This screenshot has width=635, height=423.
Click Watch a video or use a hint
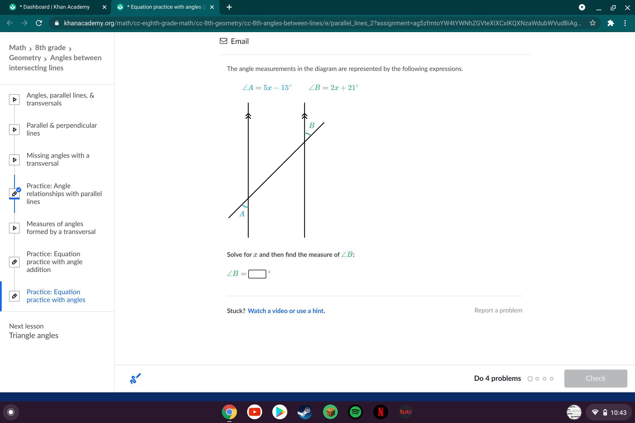tap(286, 311)
